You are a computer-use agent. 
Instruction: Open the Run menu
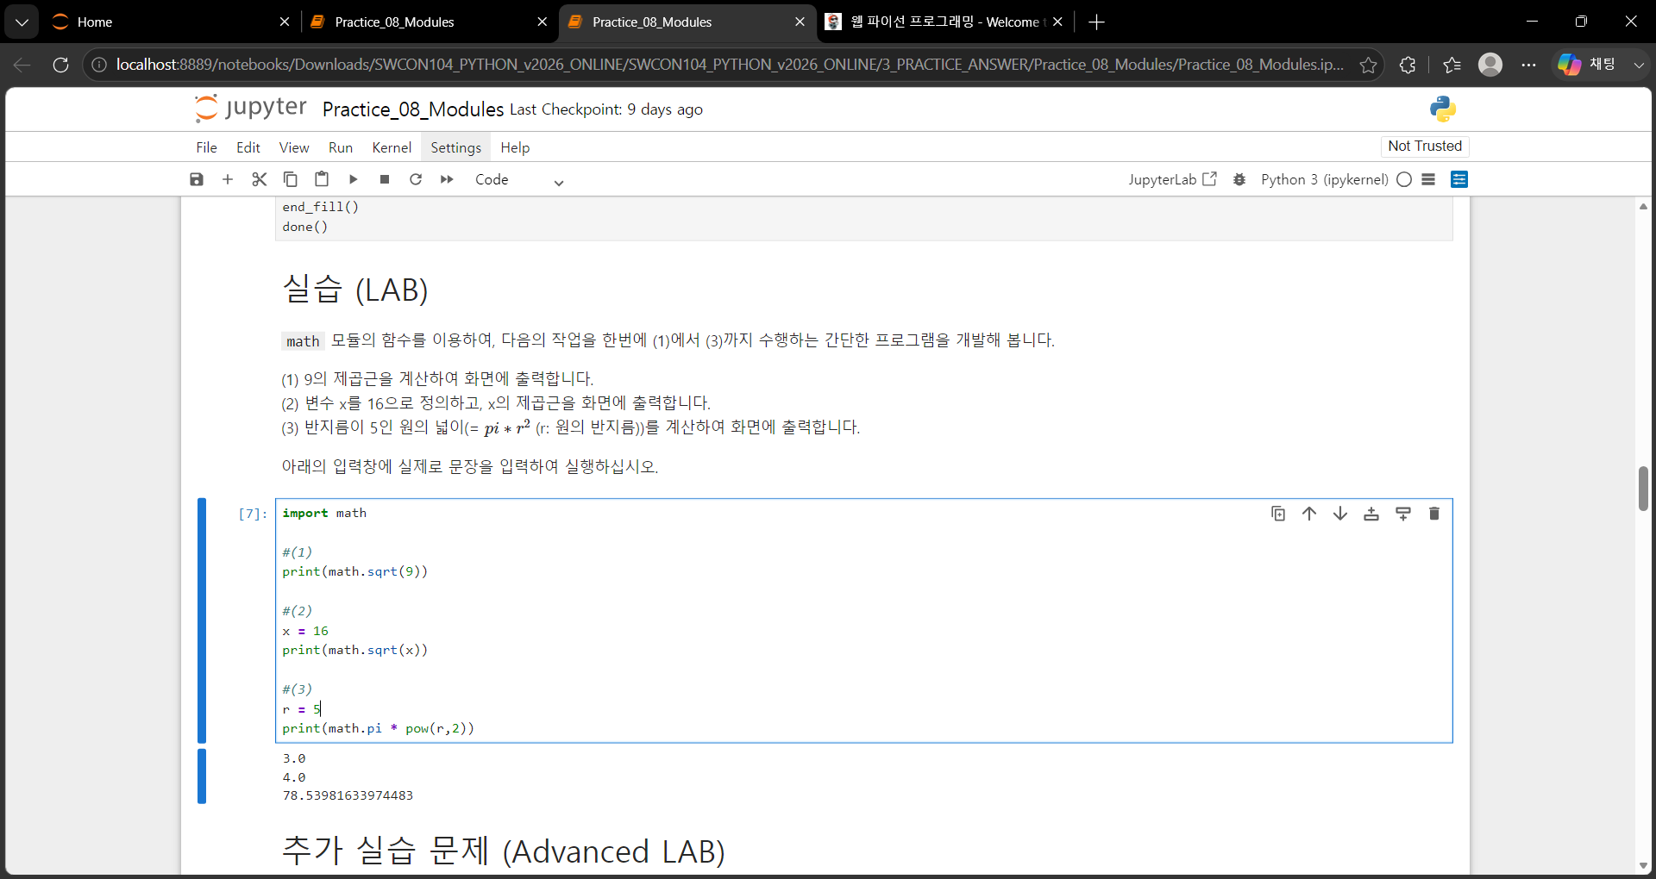click(341, 147)
